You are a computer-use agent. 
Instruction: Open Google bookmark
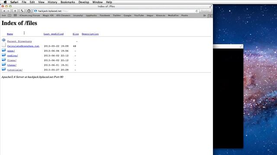[127, 15]
